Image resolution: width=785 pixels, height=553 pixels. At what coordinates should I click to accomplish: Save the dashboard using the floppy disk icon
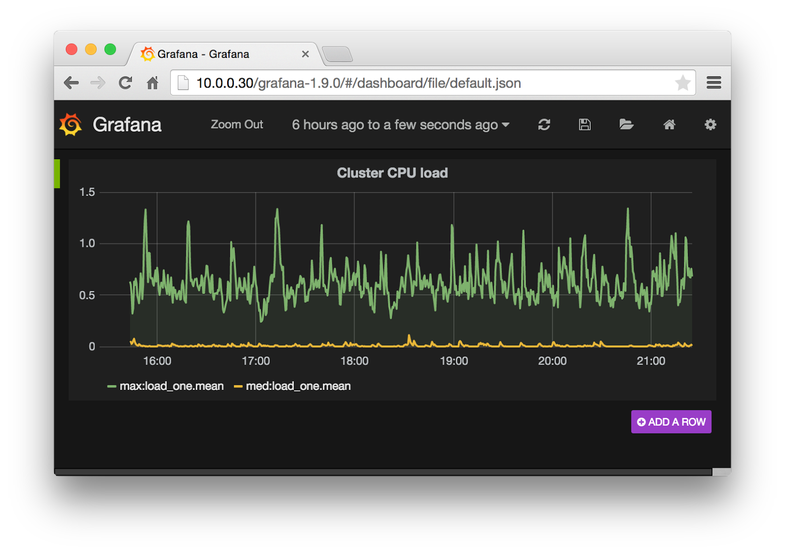pyautogui.click(x=584, y=124)
